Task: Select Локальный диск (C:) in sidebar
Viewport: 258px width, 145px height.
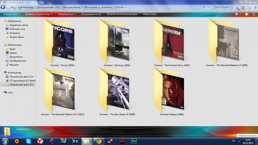Action: pos(21,77)
